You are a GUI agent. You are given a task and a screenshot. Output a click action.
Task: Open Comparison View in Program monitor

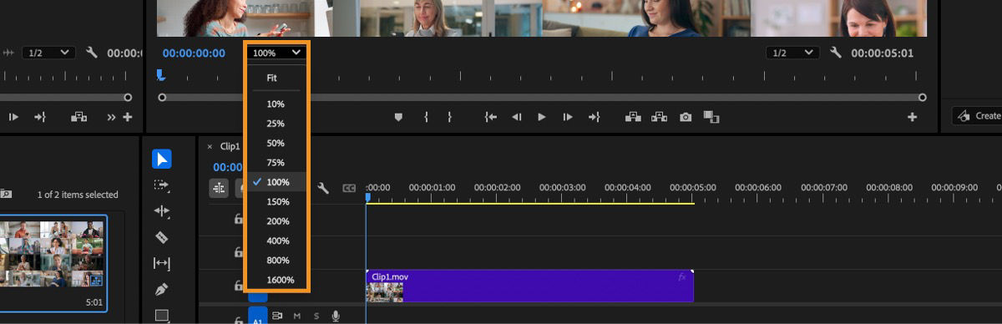coord(711,117)
